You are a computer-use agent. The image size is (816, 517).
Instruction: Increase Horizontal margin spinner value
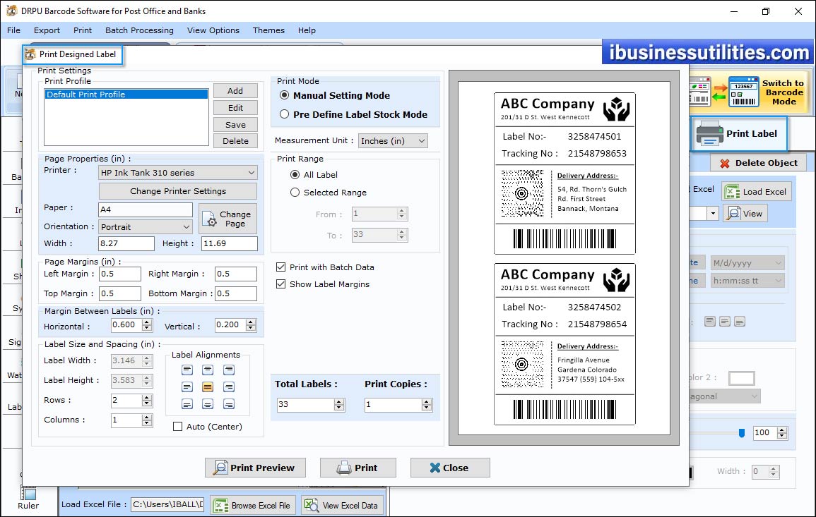pyautogui.click(x=147, y=322)
